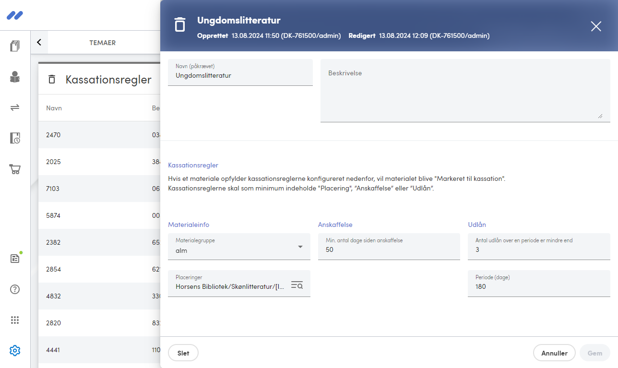Open the apps grid icon in sidebar

pyautogui.click(x=15, y=320)
